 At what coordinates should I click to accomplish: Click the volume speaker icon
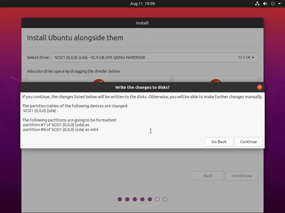[x=265, y=3]
